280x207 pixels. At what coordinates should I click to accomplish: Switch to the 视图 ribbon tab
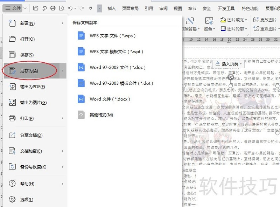[178, 8]
